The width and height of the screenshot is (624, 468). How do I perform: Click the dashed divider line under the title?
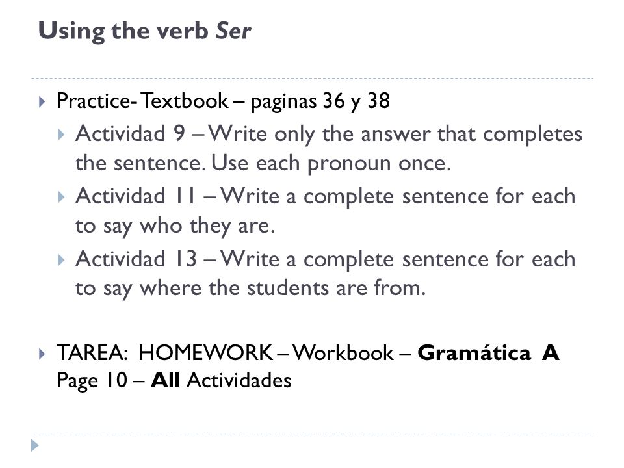[x=312, y=79]
